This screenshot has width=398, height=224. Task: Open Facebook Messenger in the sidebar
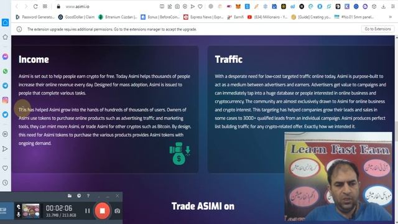[x=5, y=57]
